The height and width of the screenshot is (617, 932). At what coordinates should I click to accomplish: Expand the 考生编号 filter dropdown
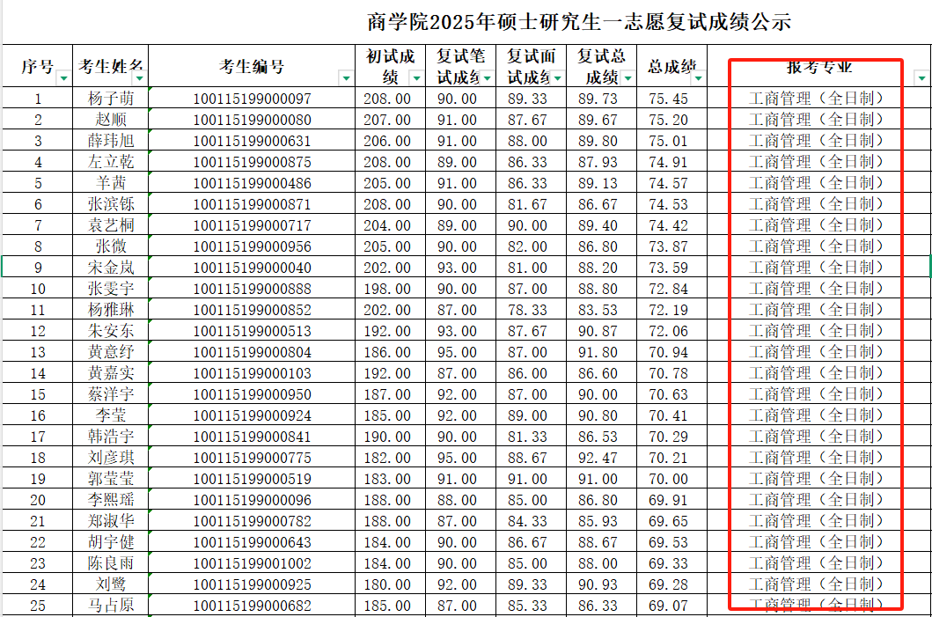[346, 77]
